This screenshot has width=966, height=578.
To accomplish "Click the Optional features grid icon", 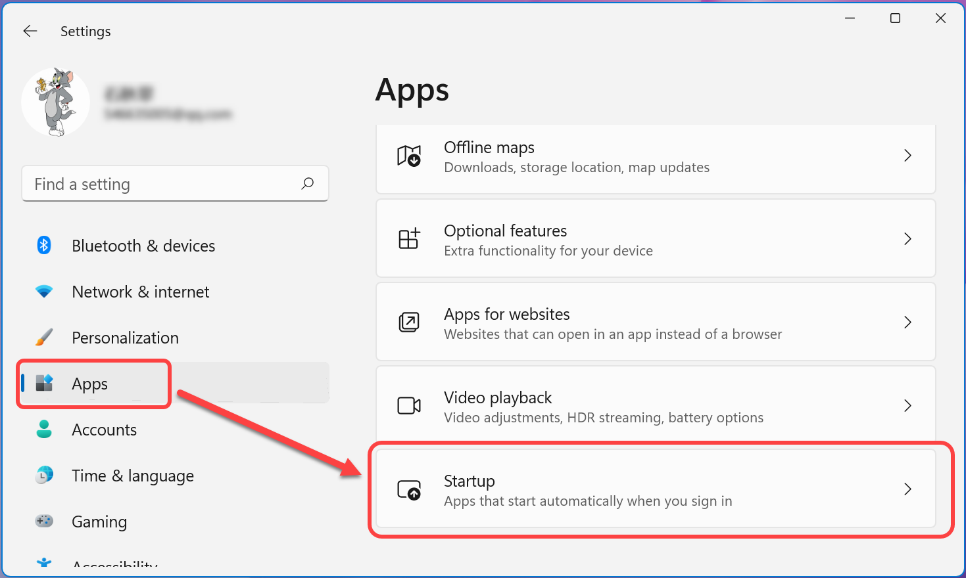I will 408,239.
